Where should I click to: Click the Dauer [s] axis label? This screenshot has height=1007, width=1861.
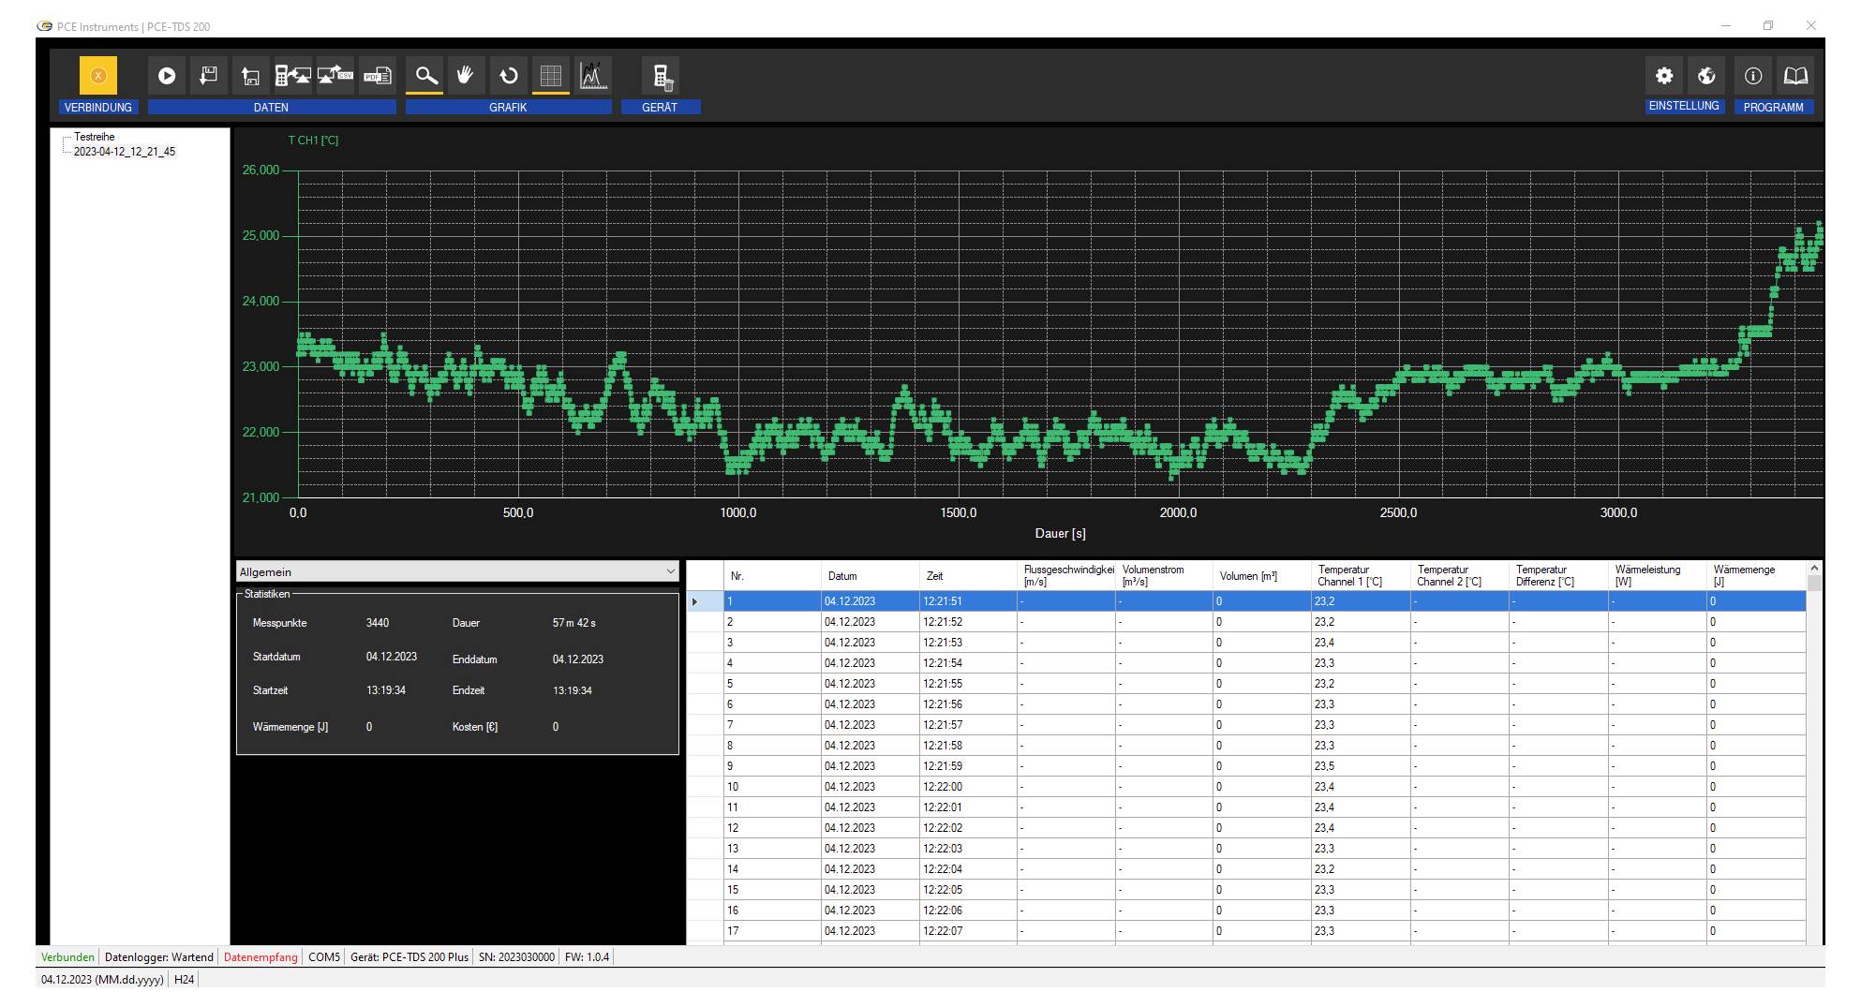(x=1060, y=533)
